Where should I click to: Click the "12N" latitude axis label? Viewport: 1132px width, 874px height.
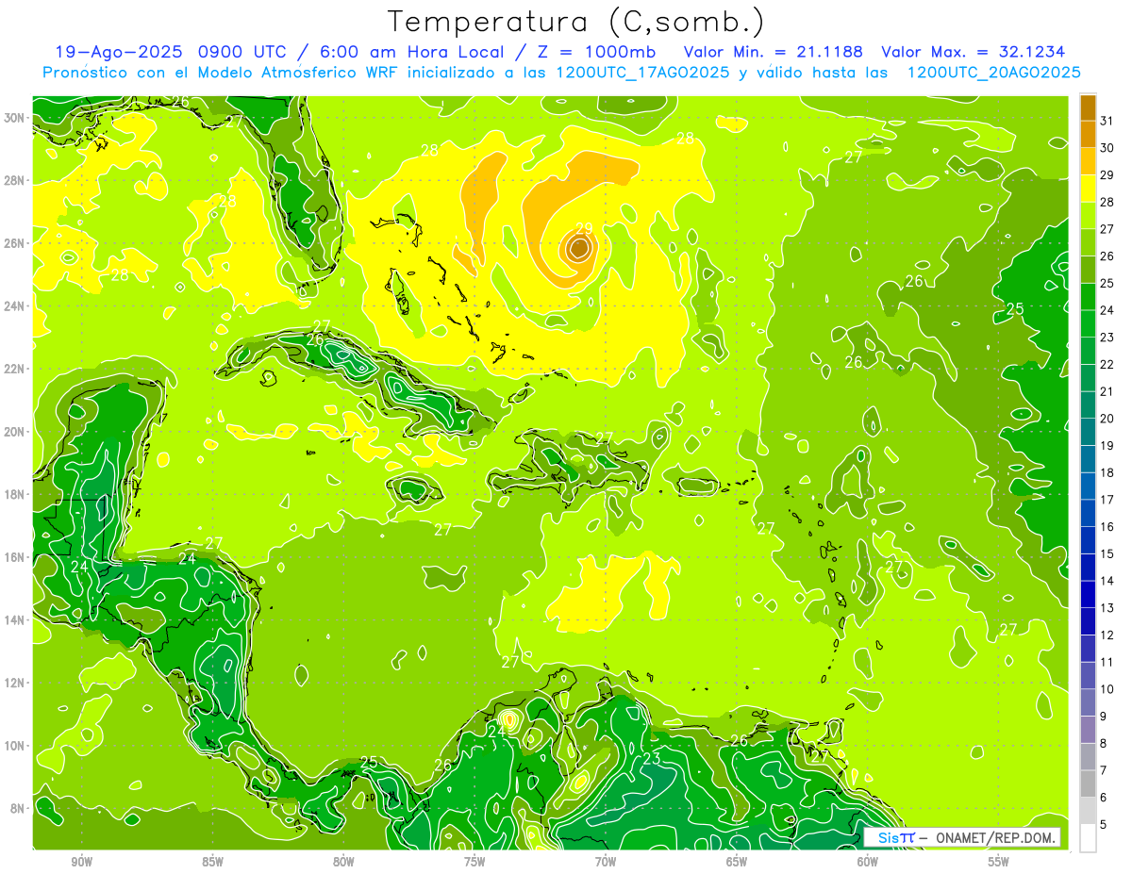pos(15,683)
